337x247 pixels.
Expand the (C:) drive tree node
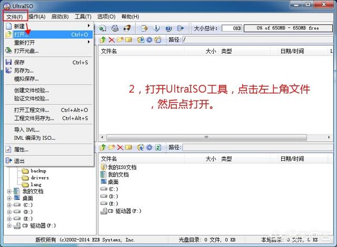click(x=9, y=205)
